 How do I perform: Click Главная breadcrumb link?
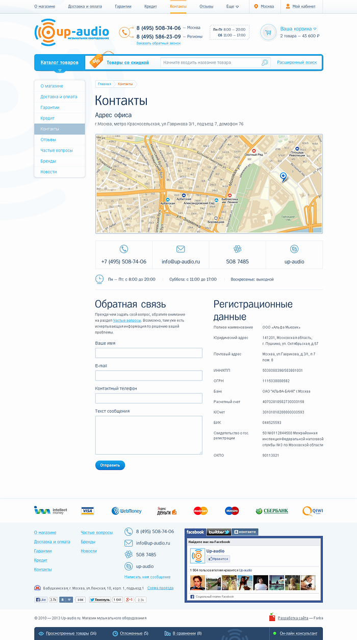(104, 84)
